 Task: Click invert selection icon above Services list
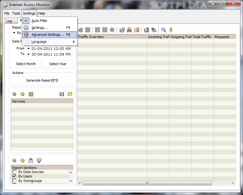point(31,94)
